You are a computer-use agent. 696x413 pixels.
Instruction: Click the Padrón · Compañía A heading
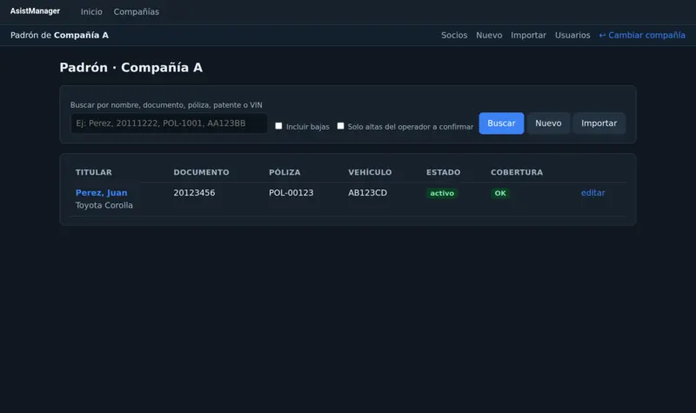131,68
